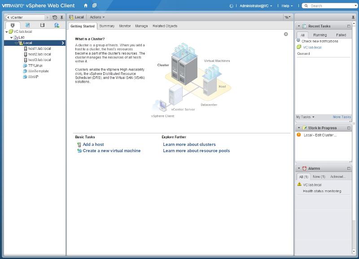Screen dimensions: 359x259
Task: Switch to Hosts and Clusters view icon
Action: [x=13, y=25]
